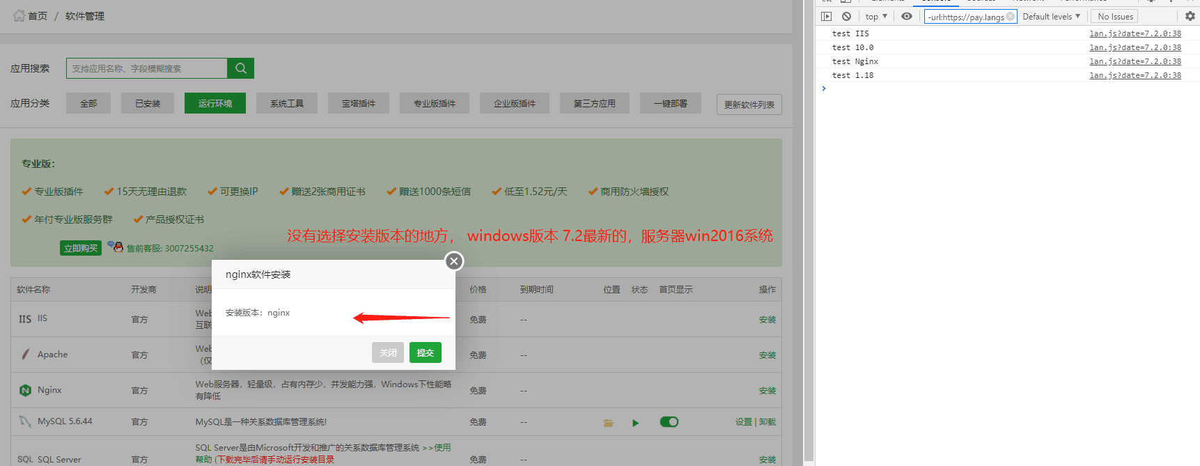Screen dimensions: 1200x466
Task: Select the 专业版插件 category tab
Action: (x=435, y=103)
